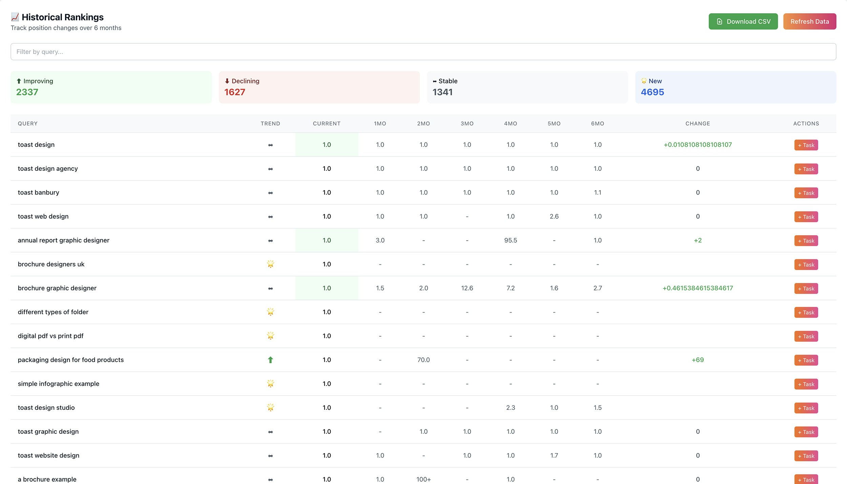Click the stable trend arrow on the toast design row
Image resolution: width=847 pixels, height=484 pixels.
click(270, 144)
